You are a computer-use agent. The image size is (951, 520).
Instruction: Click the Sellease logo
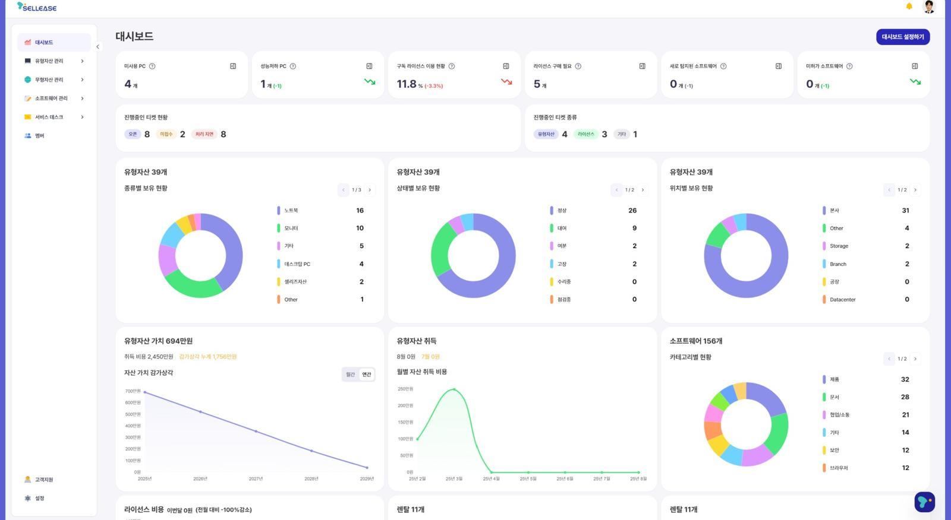point(37,7)
